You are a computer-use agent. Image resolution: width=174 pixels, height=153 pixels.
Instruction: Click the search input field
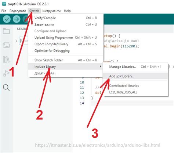click(x=24, y=41)
